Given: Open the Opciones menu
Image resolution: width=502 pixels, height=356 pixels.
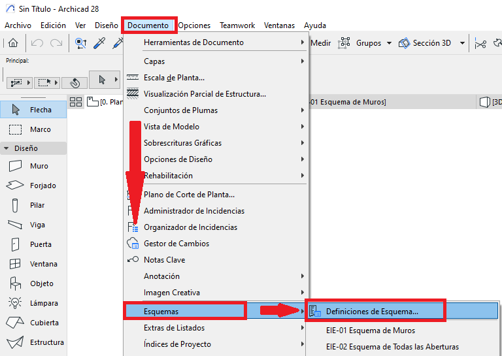Looking at the screenshot, I should coord(194,25).
